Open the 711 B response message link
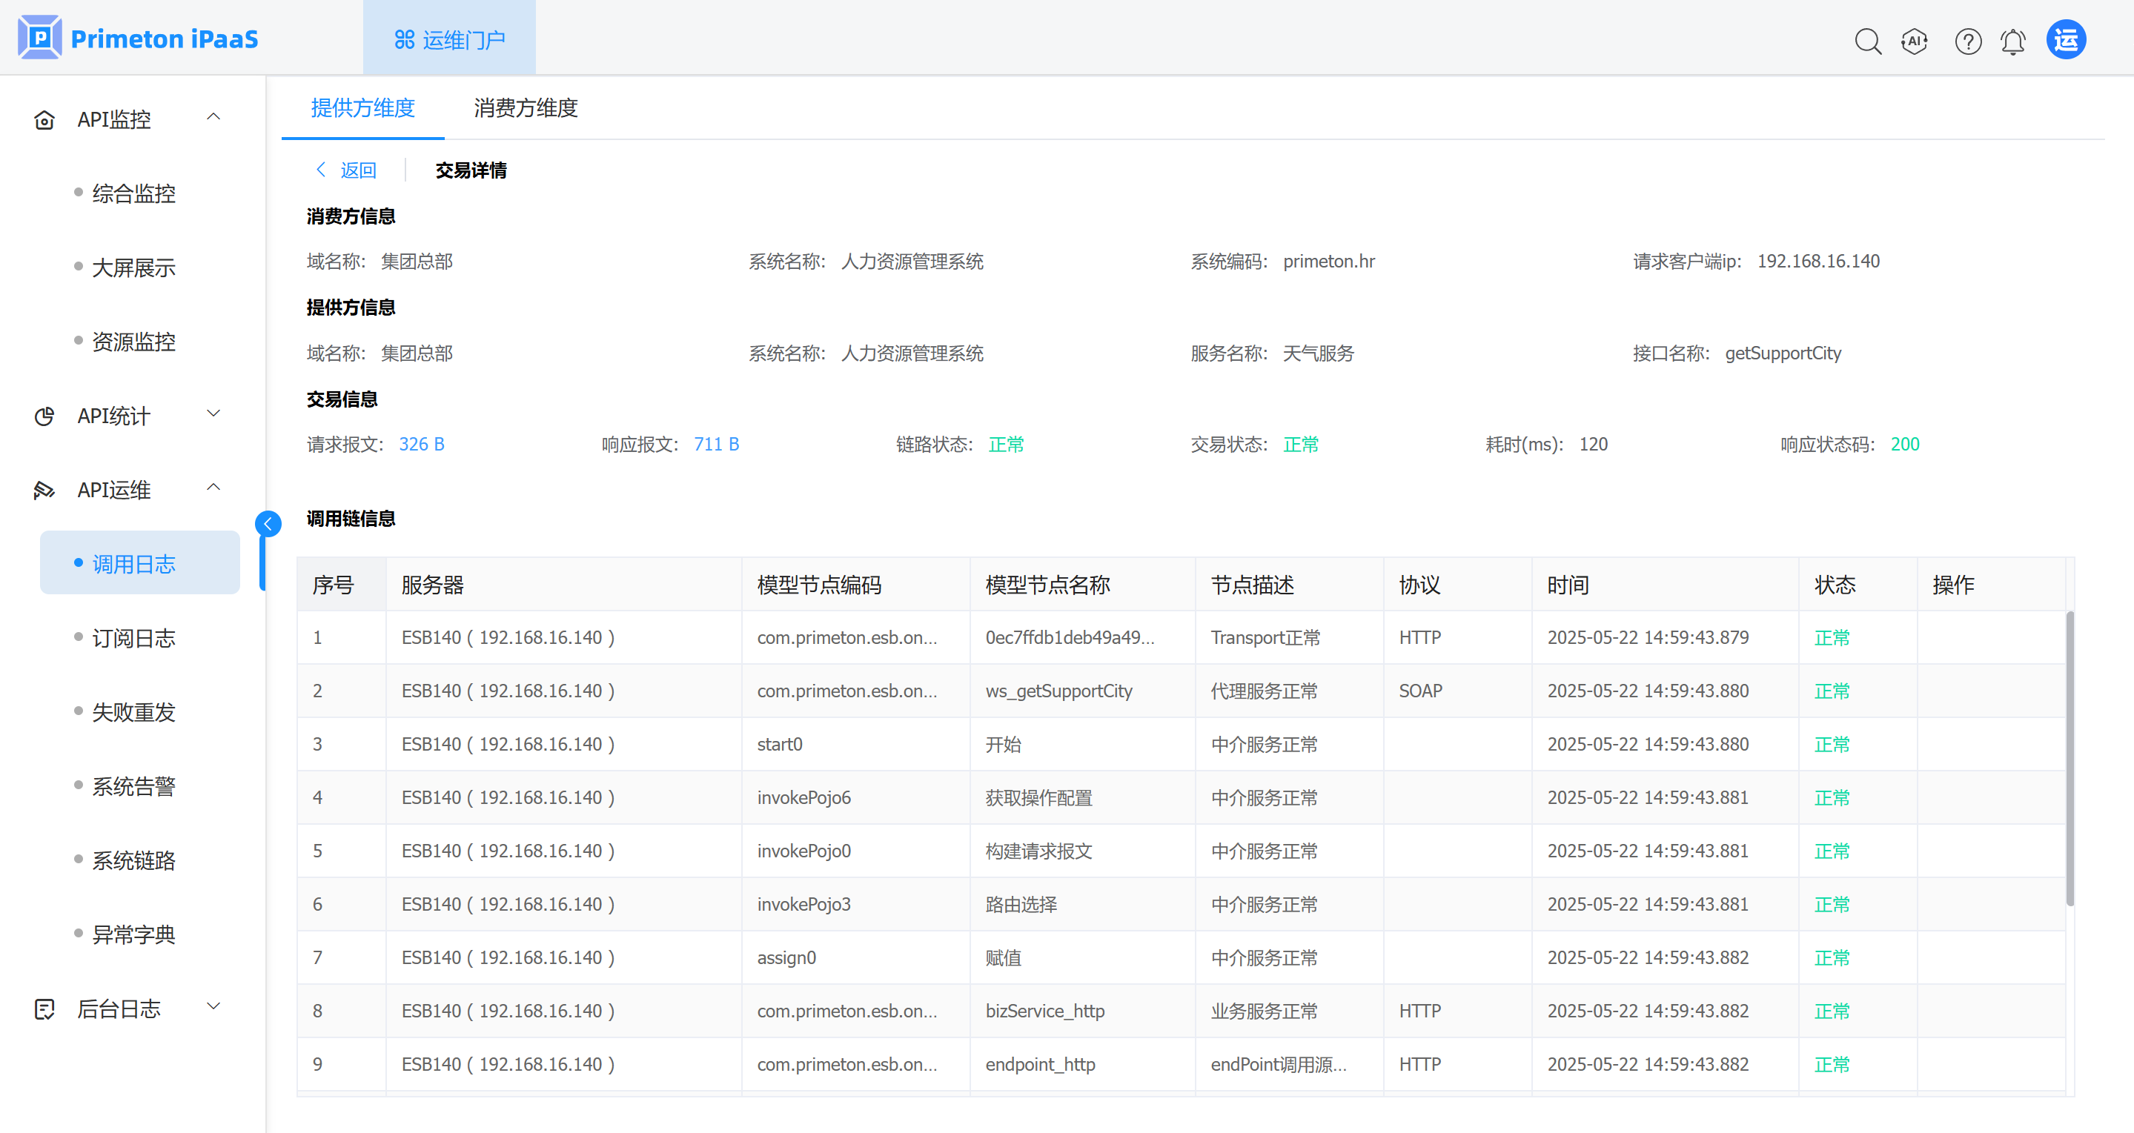2134x1133 pixels. click(716, 444)
